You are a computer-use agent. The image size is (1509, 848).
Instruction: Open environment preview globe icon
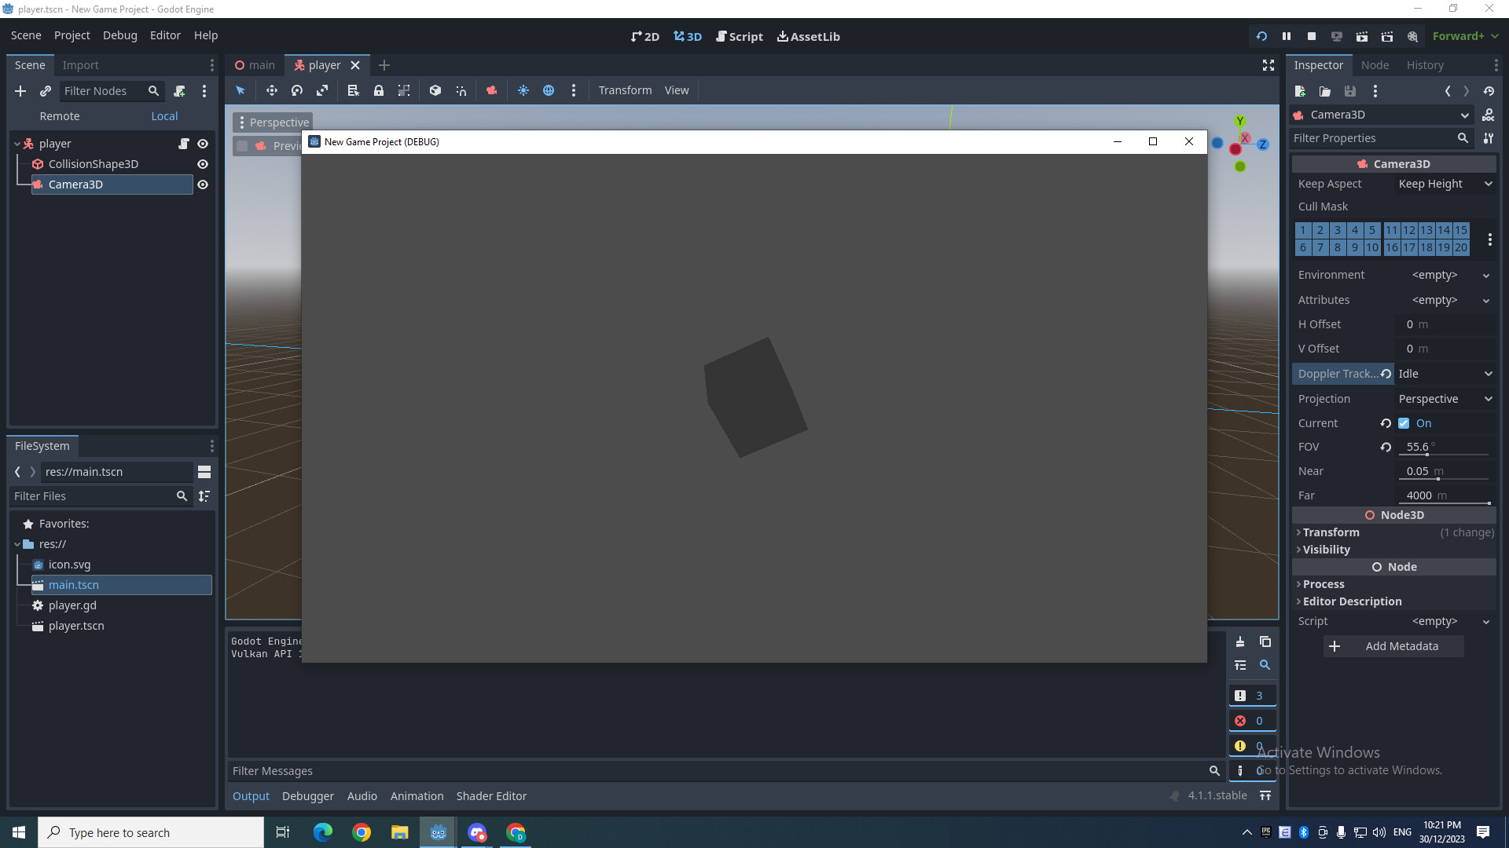(549, 90)
